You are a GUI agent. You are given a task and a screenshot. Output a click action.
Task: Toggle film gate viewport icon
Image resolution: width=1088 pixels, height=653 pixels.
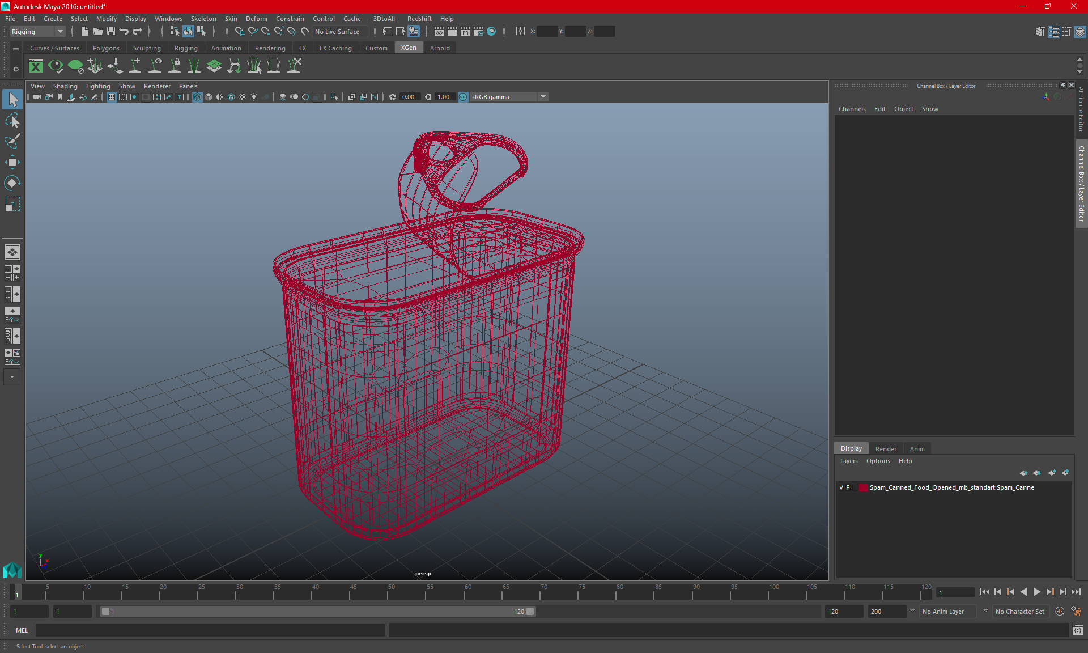(x=123, y=97)
